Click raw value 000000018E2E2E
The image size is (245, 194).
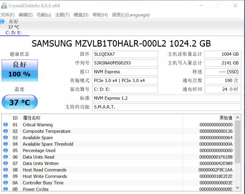pyautogui.click(x=216, y=176)
